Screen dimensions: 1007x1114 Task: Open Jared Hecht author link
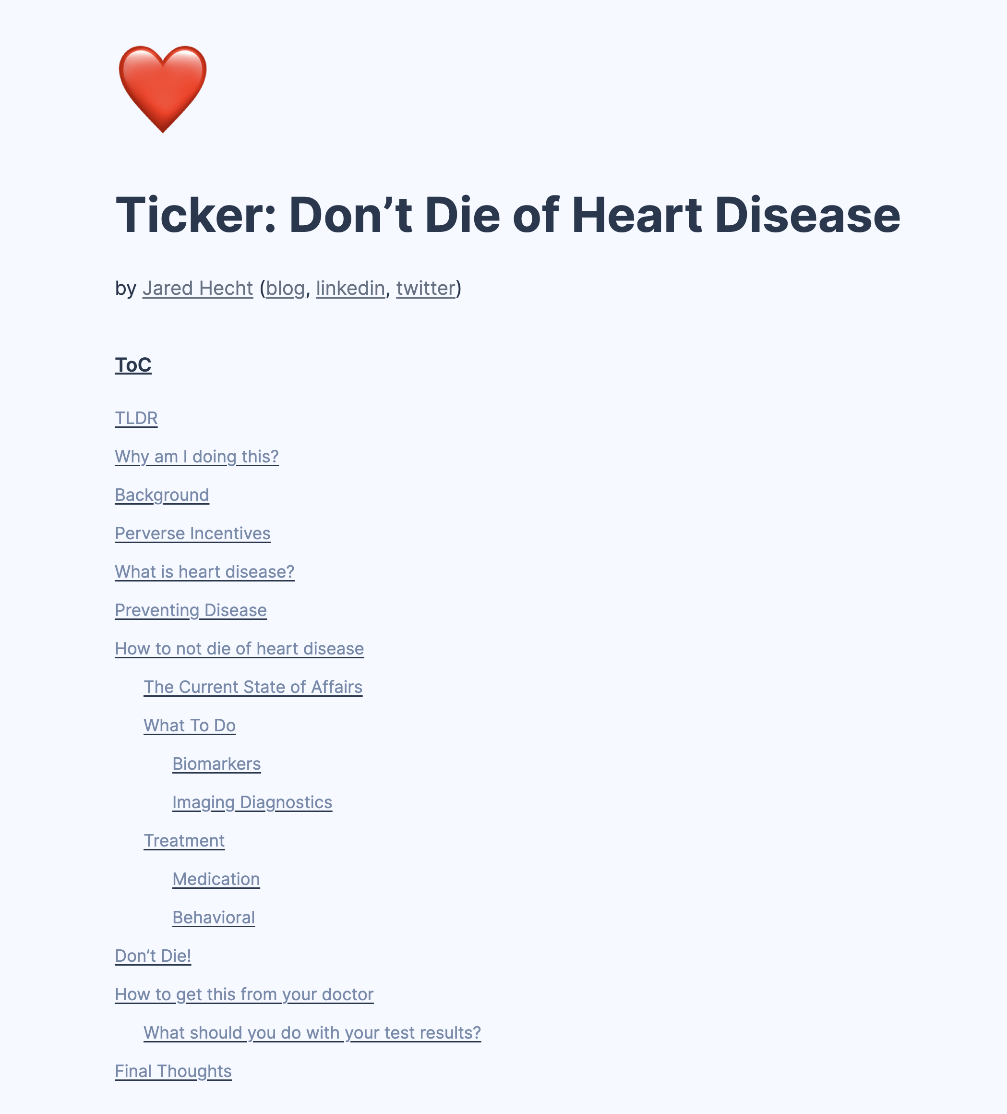(197, 288)
